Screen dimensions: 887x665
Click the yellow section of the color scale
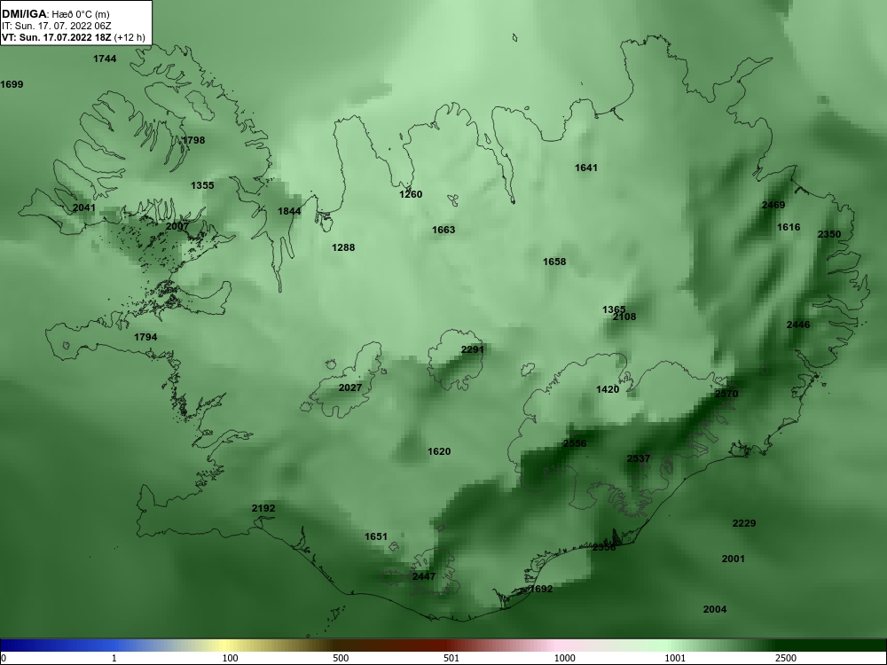coord(224,645)
